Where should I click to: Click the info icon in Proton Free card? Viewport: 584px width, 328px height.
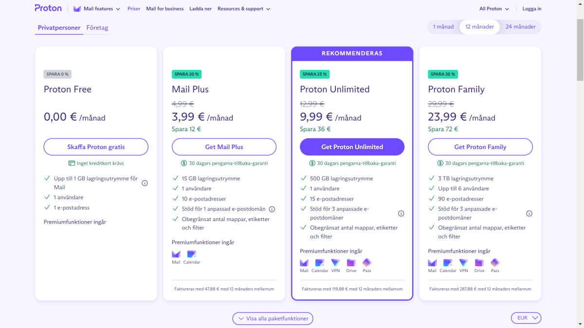pos(145,183)
